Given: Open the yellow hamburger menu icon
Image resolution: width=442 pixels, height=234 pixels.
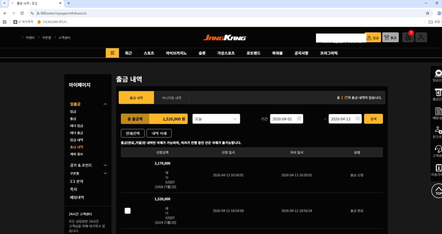Looking at the screenshot, I should (x=112, y=53).
